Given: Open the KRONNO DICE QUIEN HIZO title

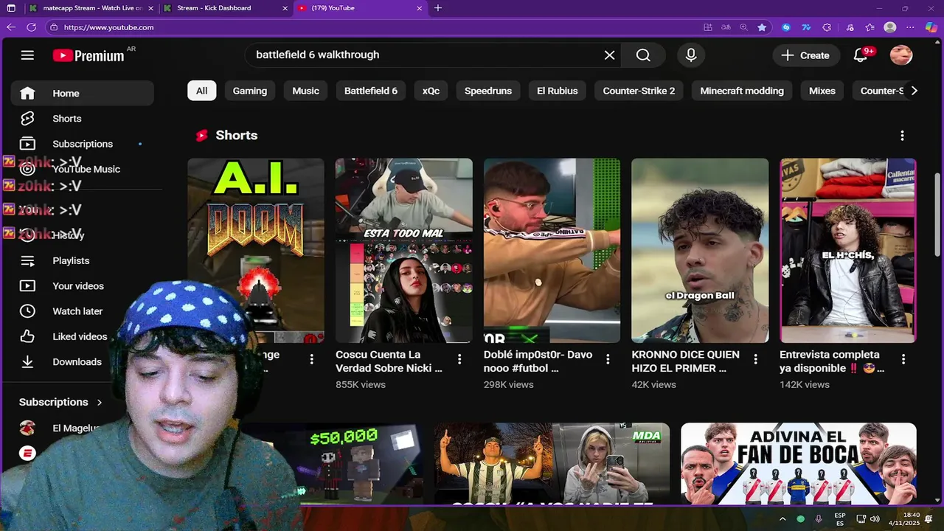Looking at the screenshot, I should pos(686,361).
